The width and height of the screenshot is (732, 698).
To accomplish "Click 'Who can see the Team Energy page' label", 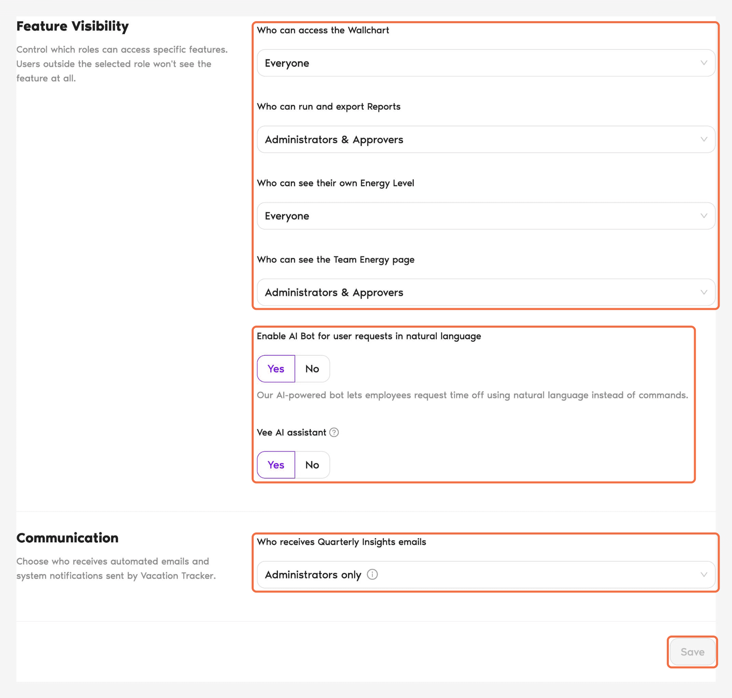I will coord(335,260).
